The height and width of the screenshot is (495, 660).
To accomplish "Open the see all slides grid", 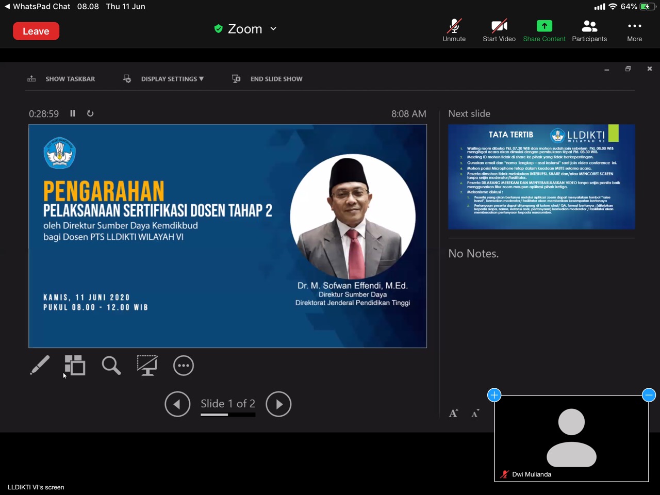I will pos(75,366).
